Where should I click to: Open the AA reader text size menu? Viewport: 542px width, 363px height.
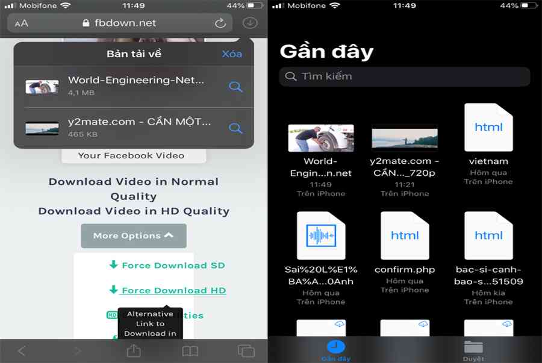[x=22, y=23]
